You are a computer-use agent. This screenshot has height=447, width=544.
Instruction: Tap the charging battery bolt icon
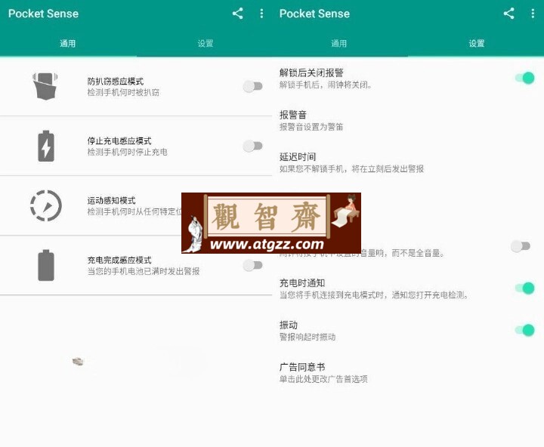(46, 146)
